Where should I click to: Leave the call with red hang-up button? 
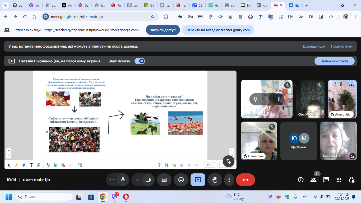pyautogui.click(x=246, y=180)
